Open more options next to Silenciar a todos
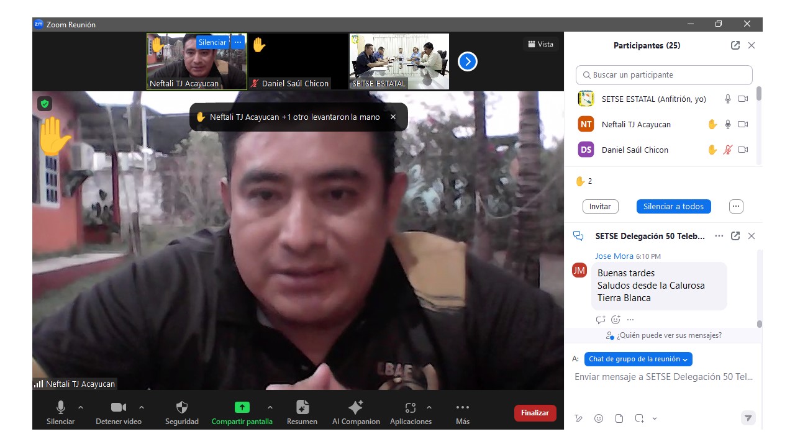This screenshot has width=795, height=447. (736, 206)
